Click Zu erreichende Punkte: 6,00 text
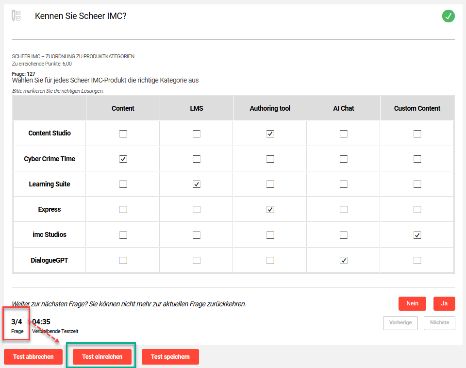Image resolution: width=466 pixels, height=368 pixels. pyautogui.click(x=42, y=64)
